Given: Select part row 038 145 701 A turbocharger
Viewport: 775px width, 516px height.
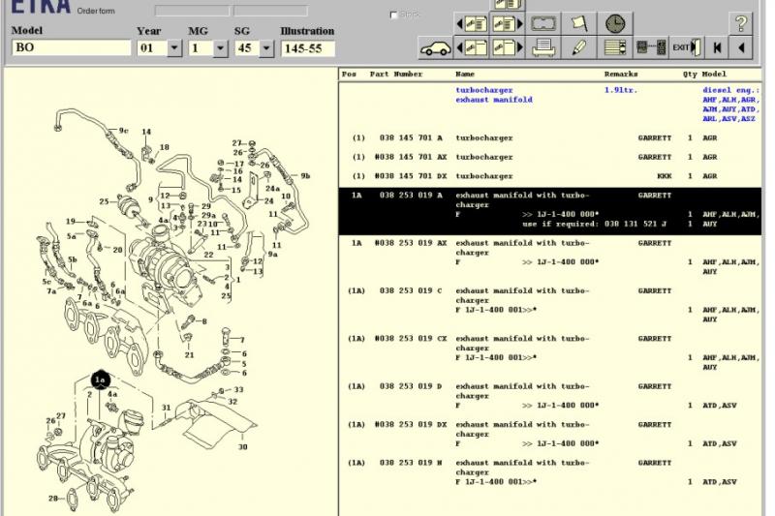Looking at the screenshot, I should click(549, 137).
